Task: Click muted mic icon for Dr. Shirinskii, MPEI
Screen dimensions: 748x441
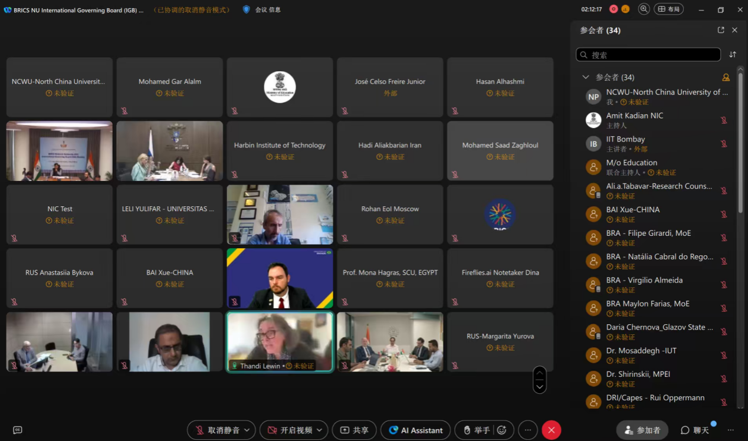Action: 724,379
